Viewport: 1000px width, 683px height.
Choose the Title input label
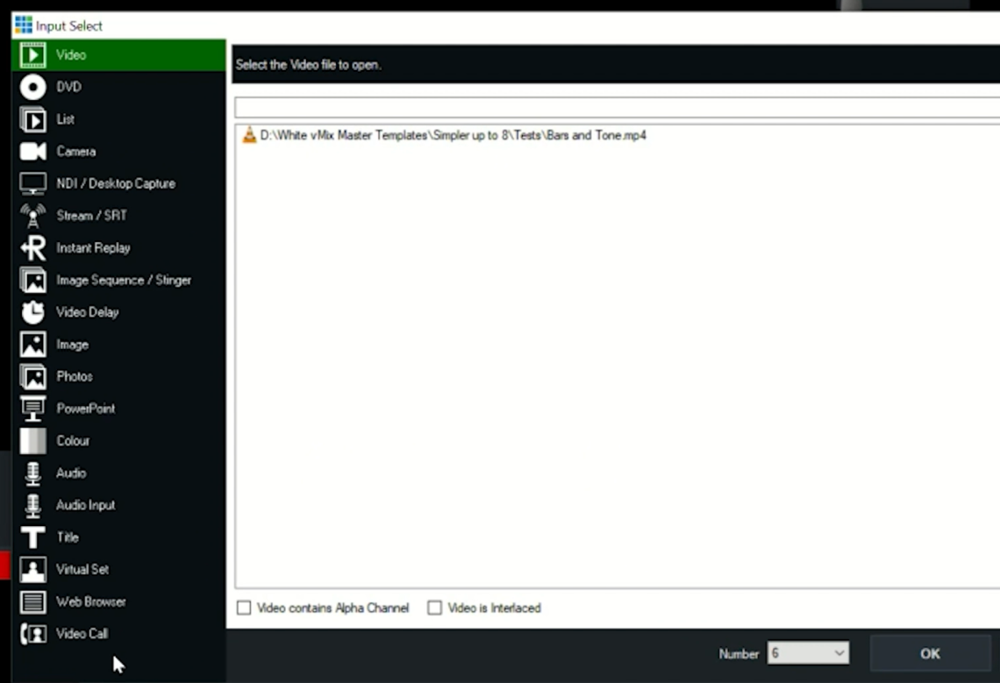(68, 537)
